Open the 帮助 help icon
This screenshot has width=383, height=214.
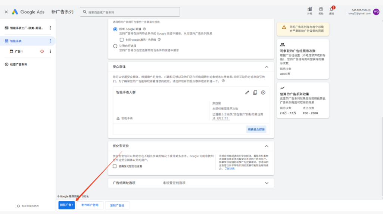[321, 9]
